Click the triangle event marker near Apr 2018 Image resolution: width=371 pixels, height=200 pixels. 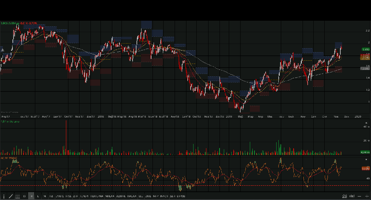pos(128,47)
